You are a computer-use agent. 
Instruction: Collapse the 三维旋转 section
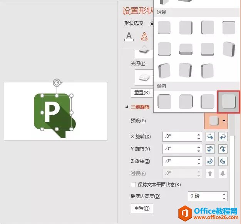pos(127,107)
